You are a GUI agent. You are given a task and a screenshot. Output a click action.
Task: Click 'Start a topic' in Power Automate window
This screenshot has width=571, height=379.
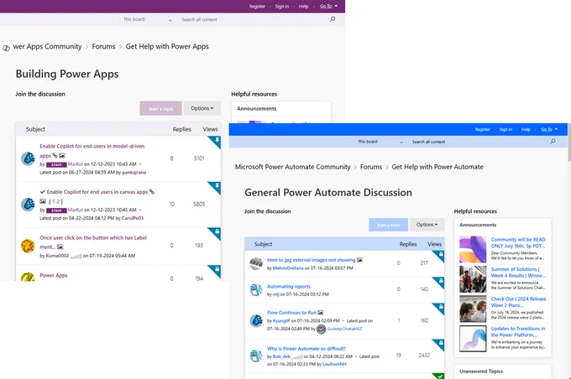388,225
